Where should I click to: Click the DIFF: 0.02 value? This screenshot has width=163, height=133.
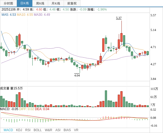click(x=27, y=109)
